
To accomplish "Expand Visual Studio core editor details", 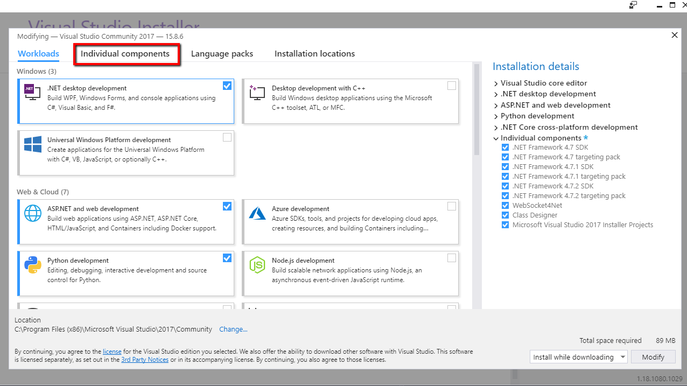I will [x=496, y=83].
